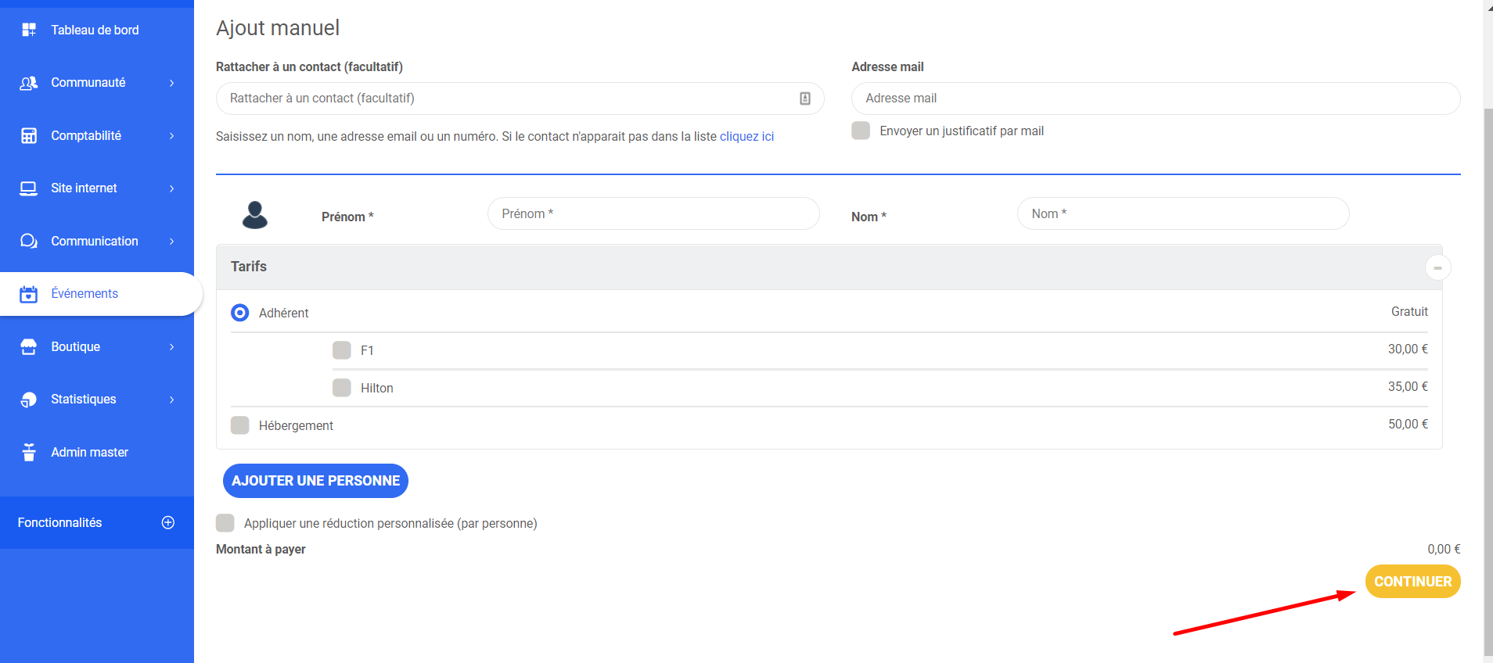The width and height of the screenshot is (1493, 663).
Task: Focus the Prénom input field
Action: click(653, 213)
